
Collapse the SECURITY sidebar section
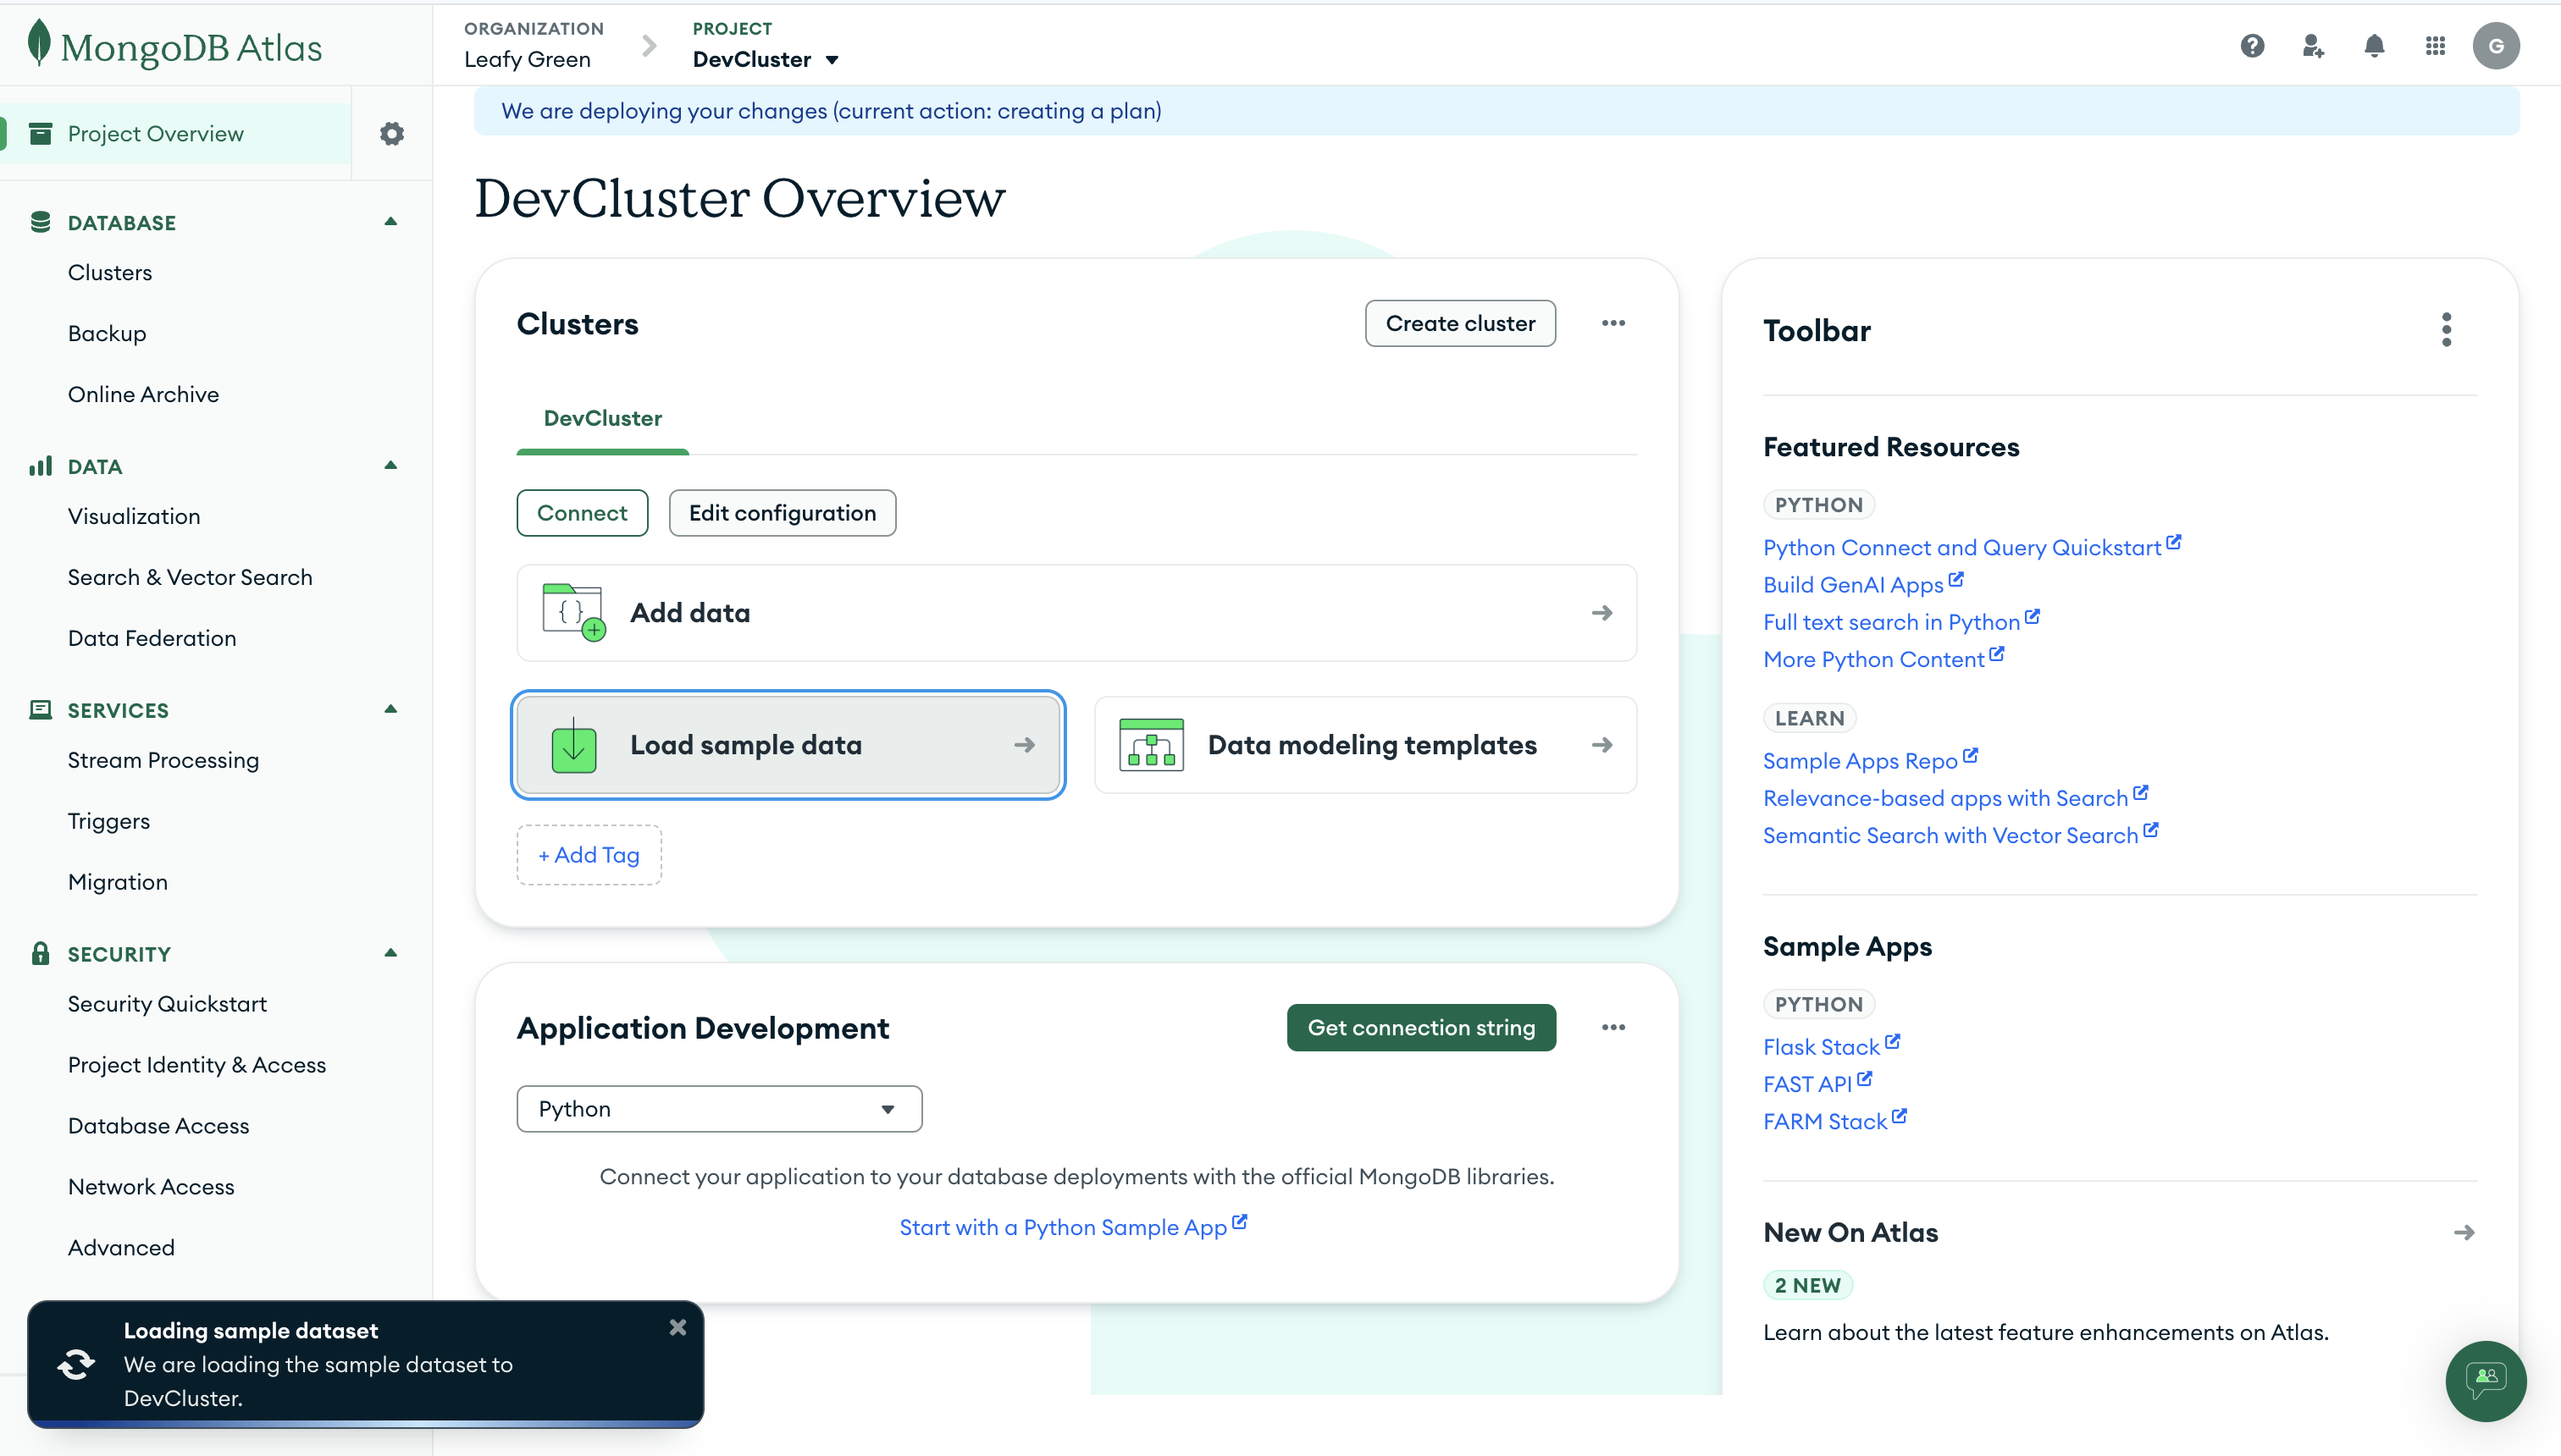click(391, 953)
